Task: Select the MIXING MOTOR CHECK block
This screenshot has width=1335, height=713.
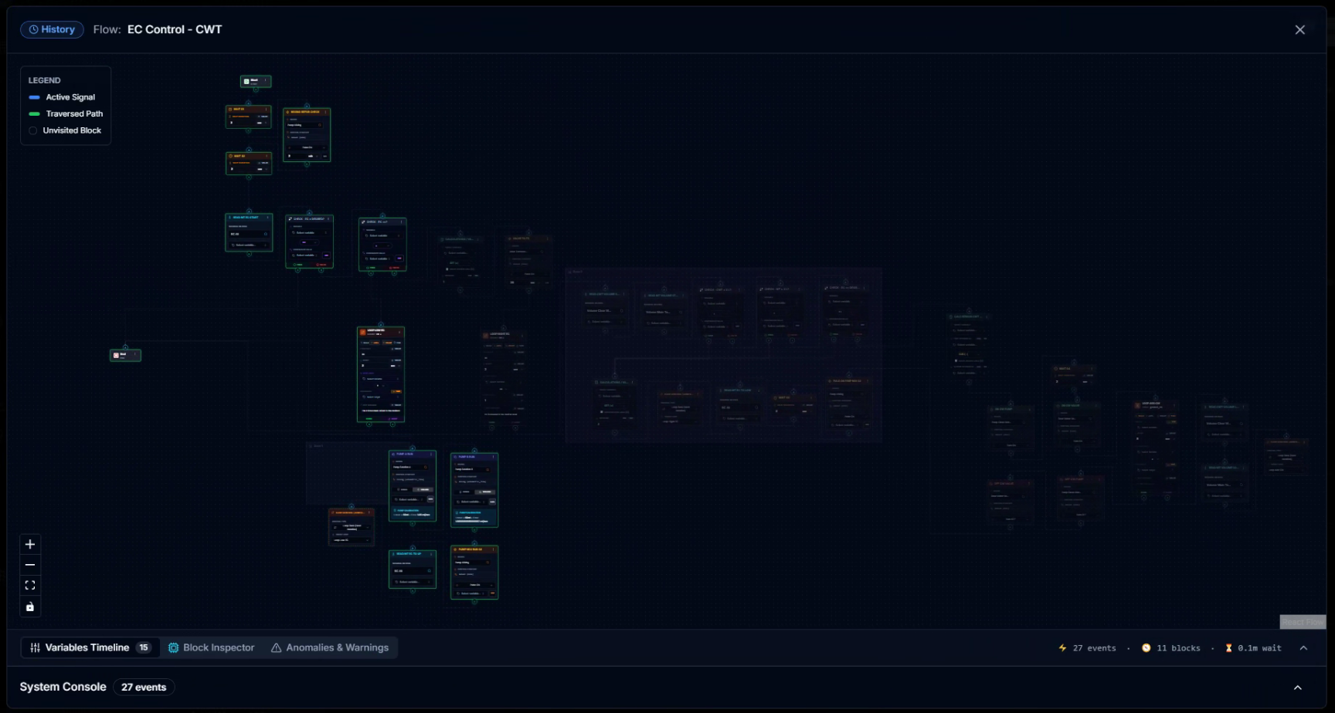Action: click(x=307, y=135)
